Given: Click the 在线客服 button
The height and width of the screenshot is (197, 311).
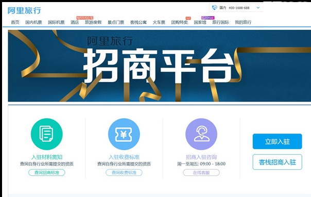Looking at the screenshot, I should tap(201, 173).
